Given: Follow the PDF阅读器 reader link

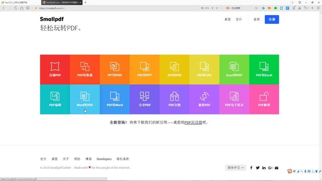Looking at the screenshot, I should click(193, 122).
